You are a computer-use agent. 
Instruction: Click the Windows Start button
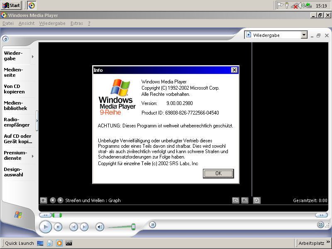pos(11,5)
